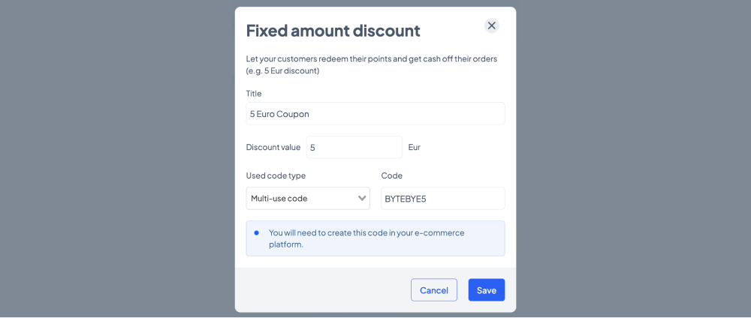751x318 pixels.
Task: Focus the Discount value input
Action: (x=354, y=147)
